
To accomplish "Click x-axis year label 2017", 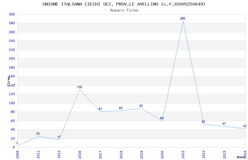I will click(100, 155).
